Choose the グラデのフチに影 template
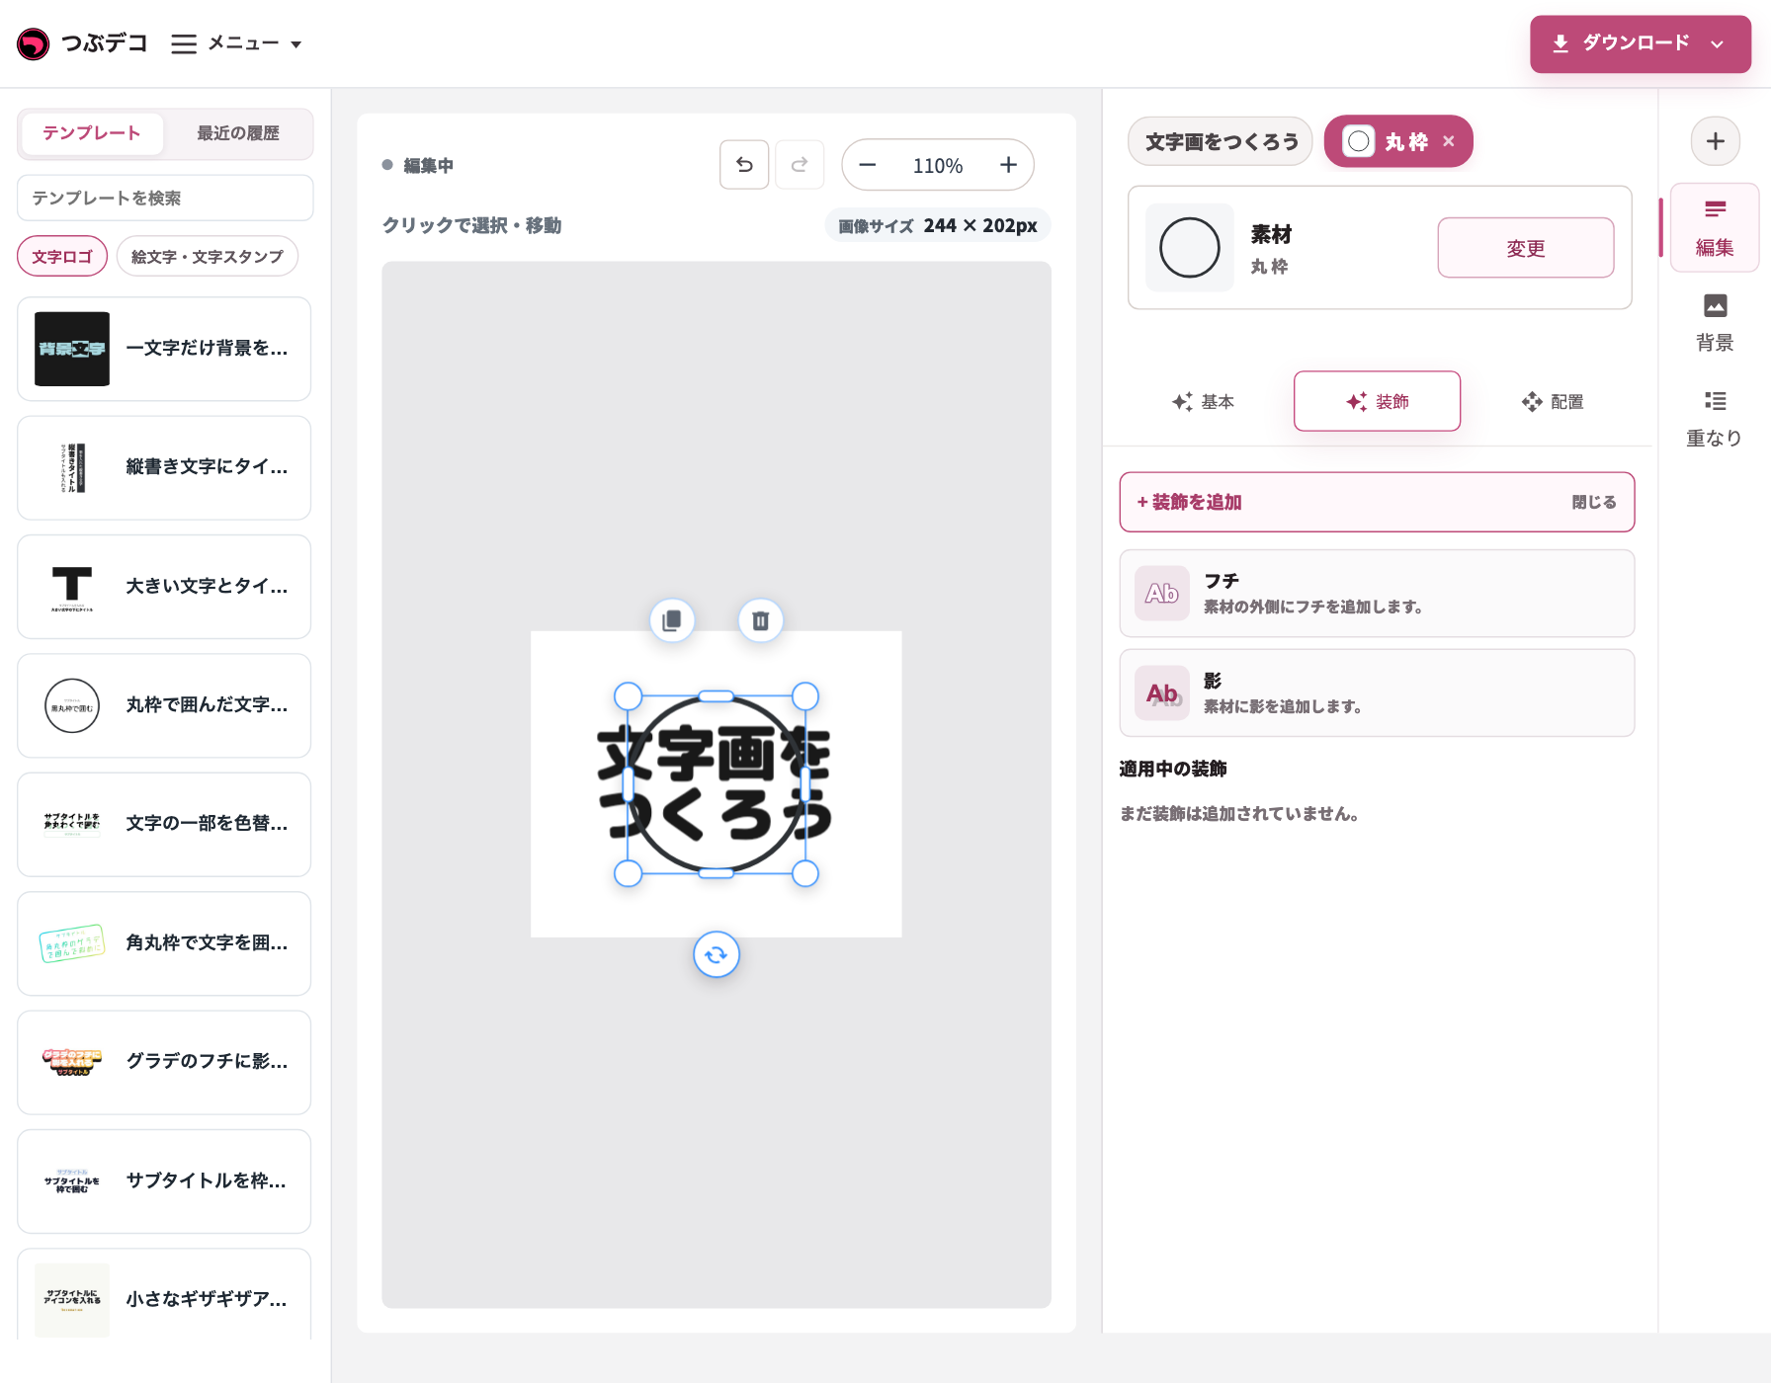 coord(164,1062)
